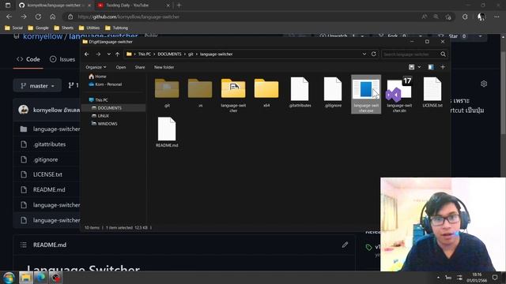Open the Utilities bookmarks folder
506x284 pixels.
tap(89, 28)
